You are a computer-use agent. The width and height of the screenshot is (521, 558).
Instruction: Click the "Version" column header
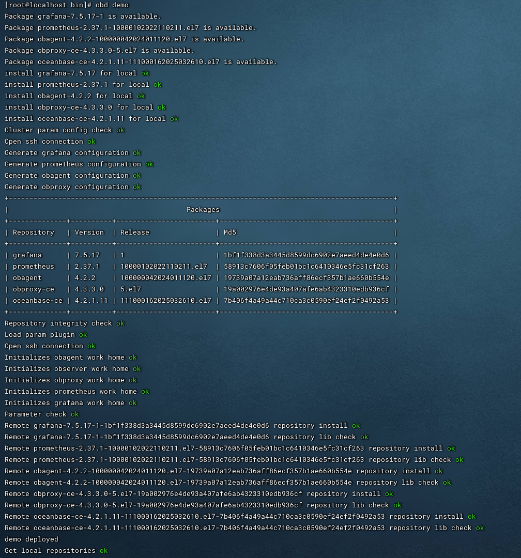[89, 233]
